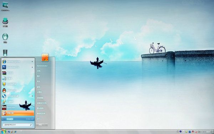The image size is (214, 134).
Task: Launch Restorator from the Start menu
Action: point(18,107)
